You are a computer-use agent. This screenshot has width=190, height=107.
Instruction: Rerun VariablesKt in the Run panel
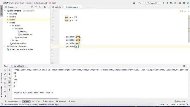click(x=5, y=70)
